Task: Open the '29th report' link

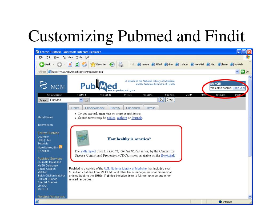Action: click(x=88, y=151)
